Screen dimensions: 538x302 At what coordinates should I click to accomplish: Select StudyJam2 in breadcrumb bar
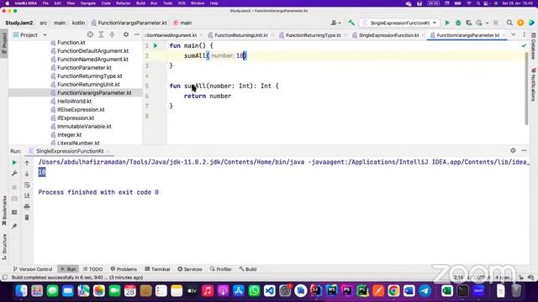coord(19,23)
